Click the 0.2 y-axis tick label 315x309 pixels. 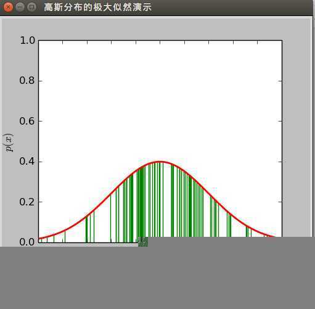pos(27,202)
